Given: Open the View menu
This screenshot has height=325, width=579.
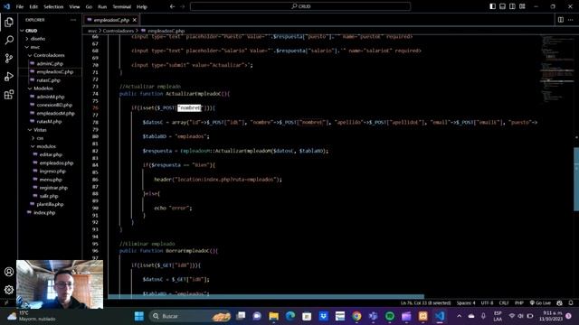Looking at the screenshot, I should 74,6.
